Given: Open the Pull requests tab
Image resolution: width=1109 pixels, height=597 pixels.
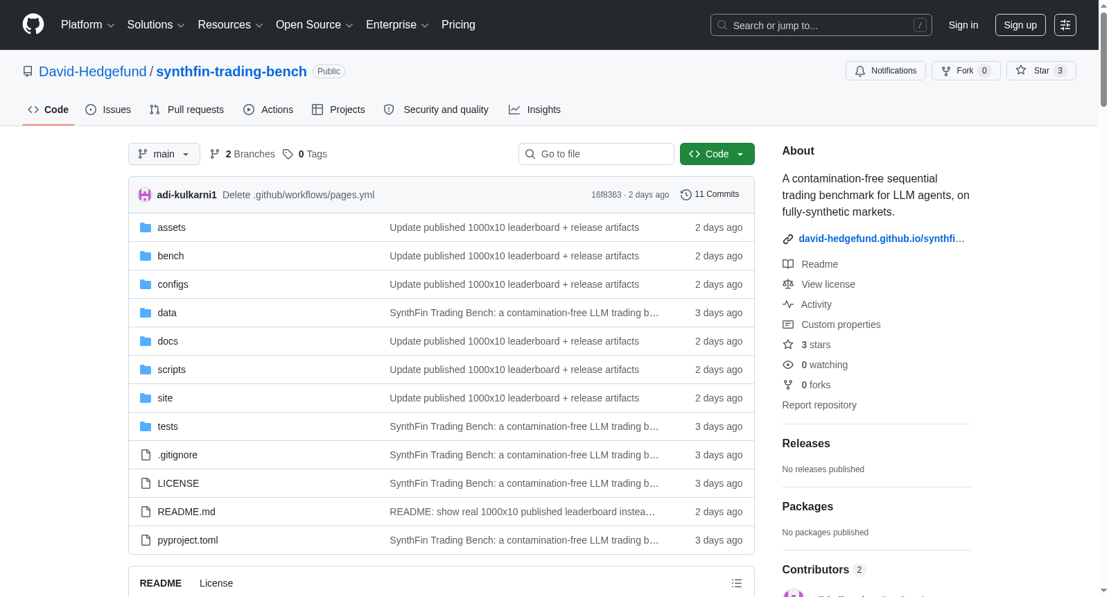Looking at the screenshot, I should click(x=186, y=110).
